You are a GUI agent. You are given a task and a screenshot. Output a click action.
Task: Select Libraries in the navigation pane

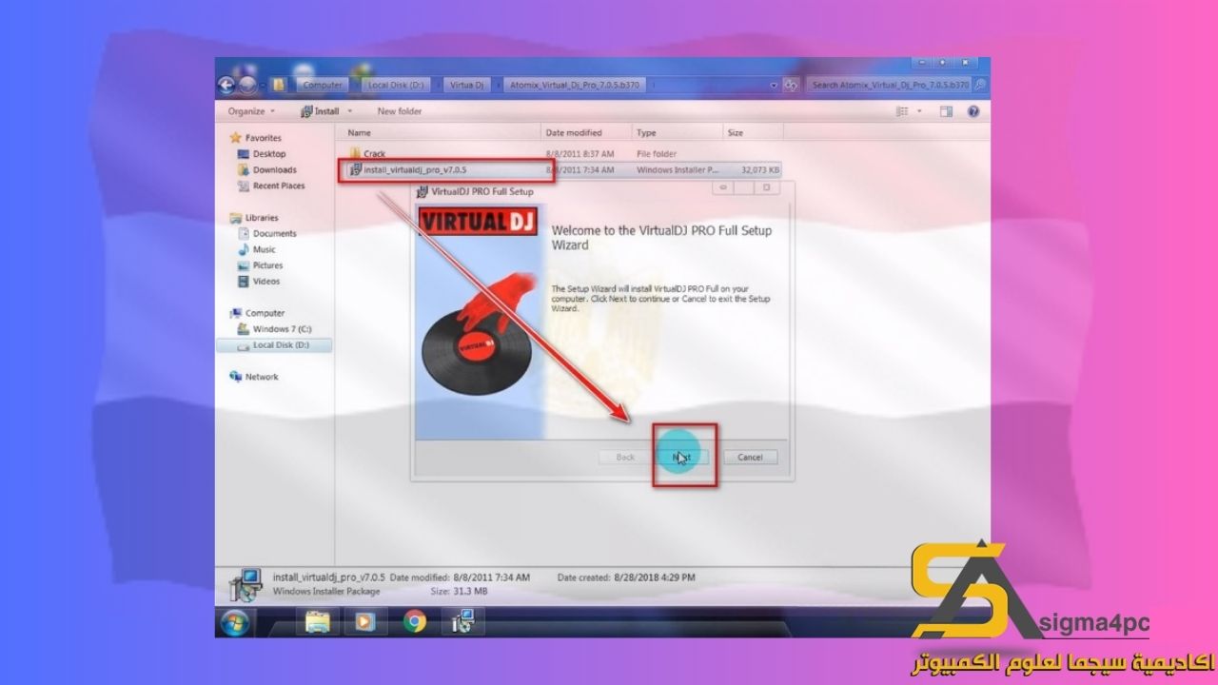[x=262, y=218]
